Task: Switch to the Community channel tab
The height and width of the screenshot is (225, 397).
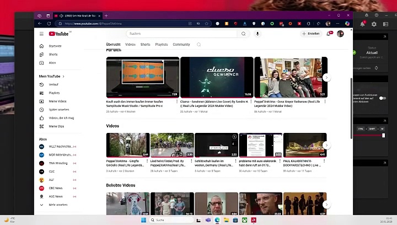Action: 181,45
